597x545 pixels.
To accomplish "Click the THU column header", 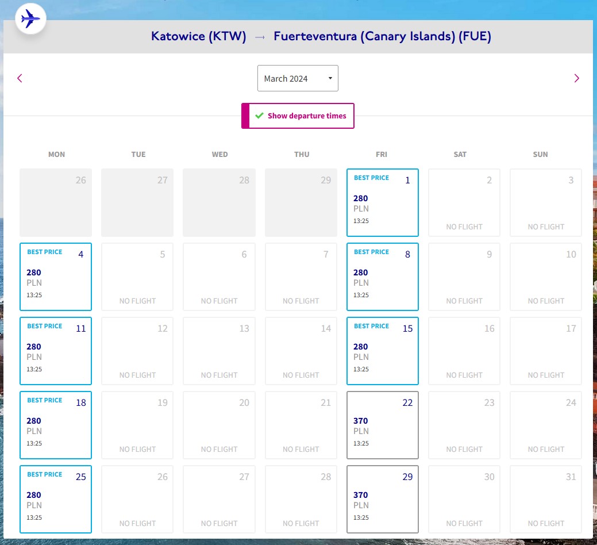I will click(x=302, y=154).
